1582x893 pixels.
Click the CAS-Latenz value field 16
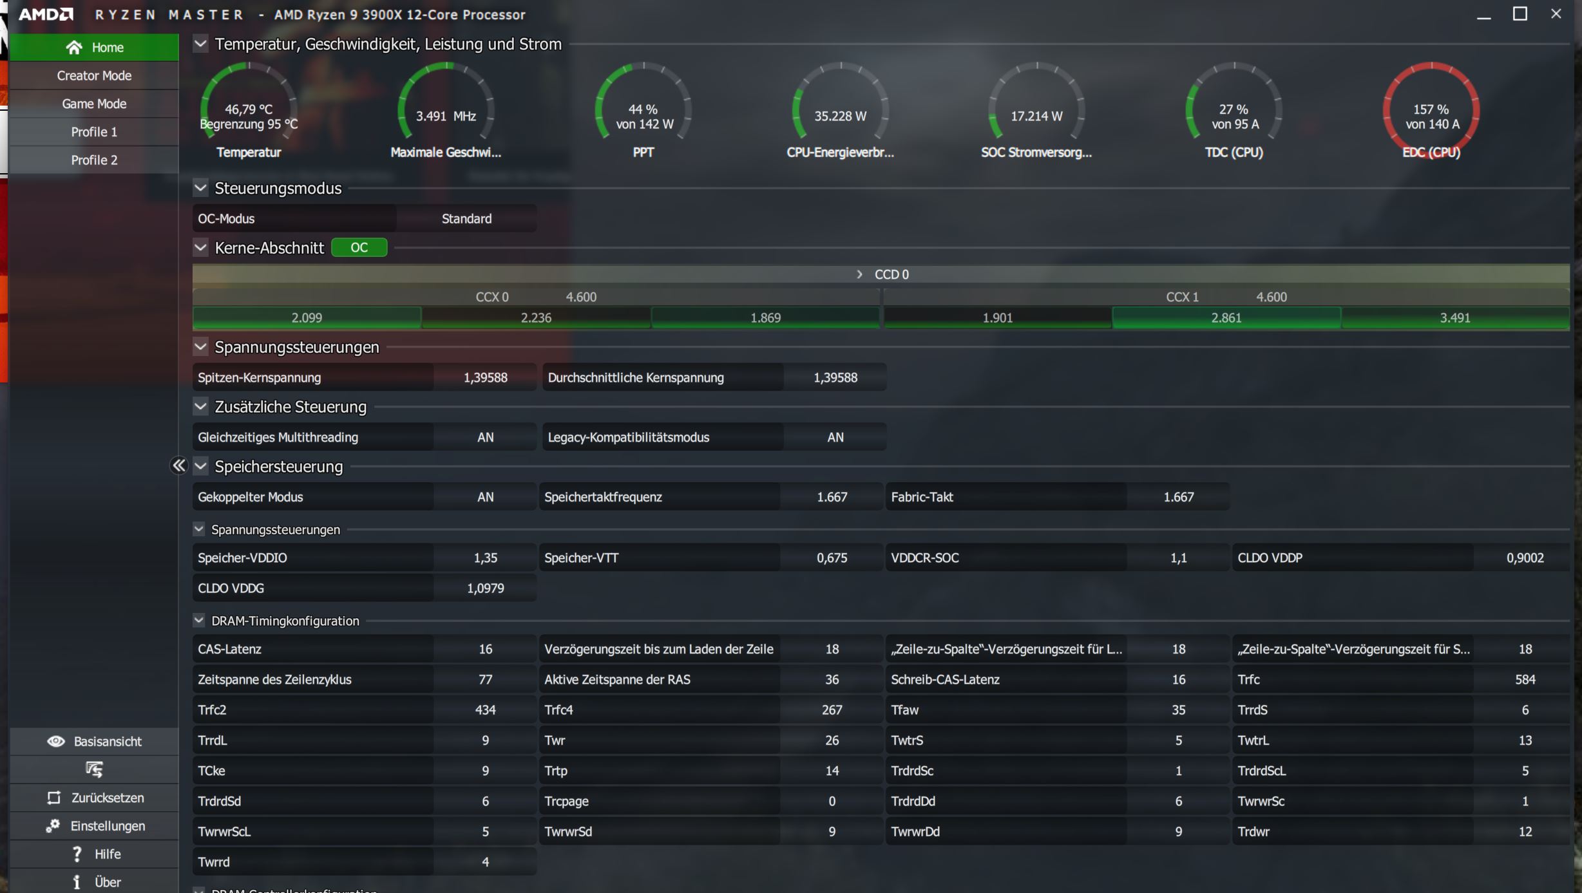pyautogui.click(x=485, y=649)
